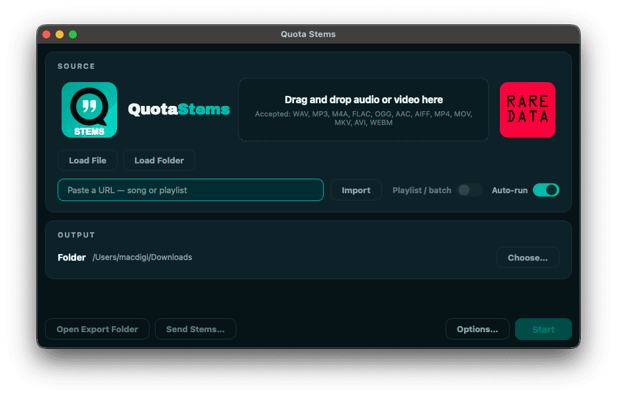Open the Options dialog
The image size is (617, 397).
click(x=477, y=330)
